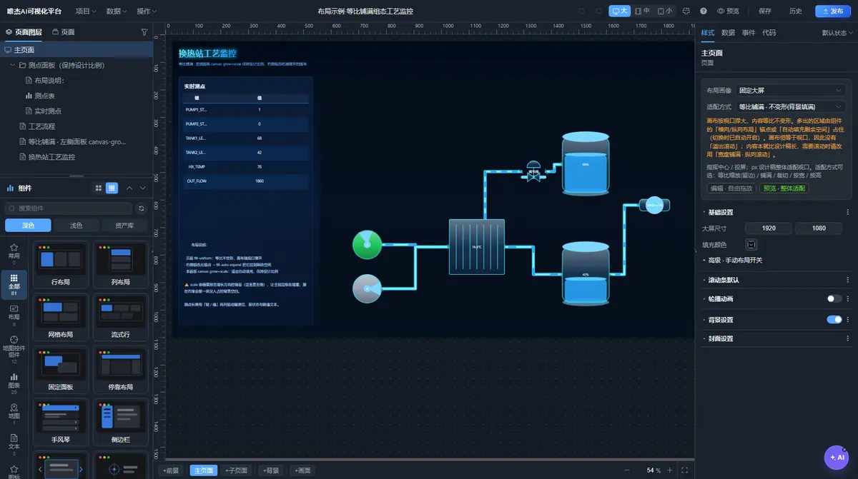Click the 保存 save button
The height and width of the screenshot is (479, 858).
point(764,11)
